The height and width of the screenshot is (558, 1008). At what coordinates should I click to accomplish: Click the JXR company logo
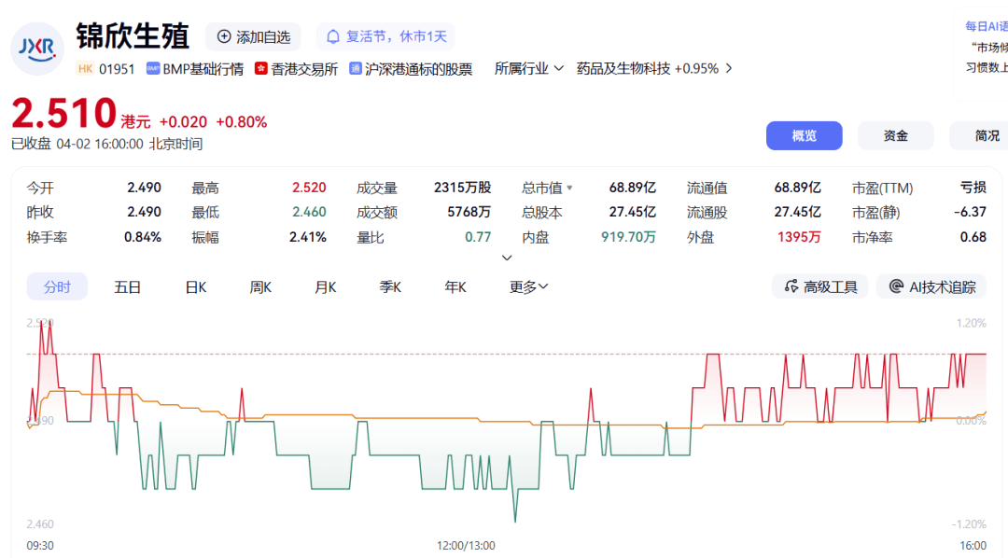pos(37,47)
